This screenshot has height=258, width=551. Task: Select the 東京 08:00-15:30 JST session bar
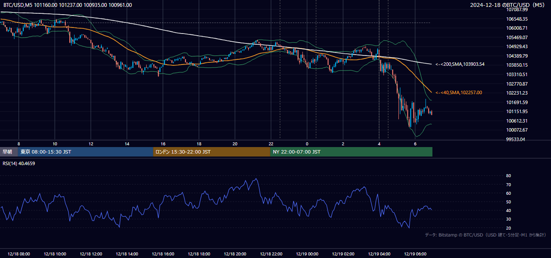click(85, 152)
